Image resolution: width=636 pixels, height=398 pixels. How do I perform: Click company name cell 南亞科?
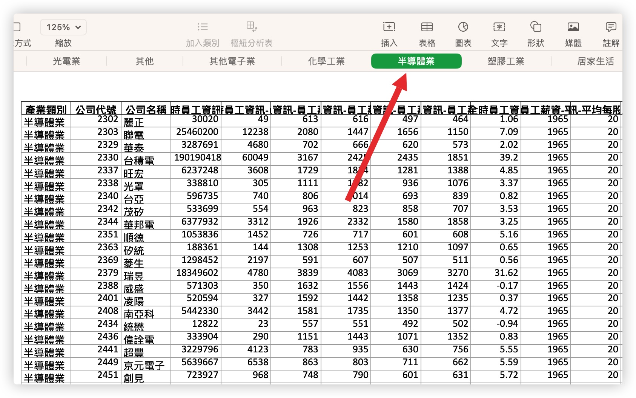pyautogui.click(x=146, y=313)
